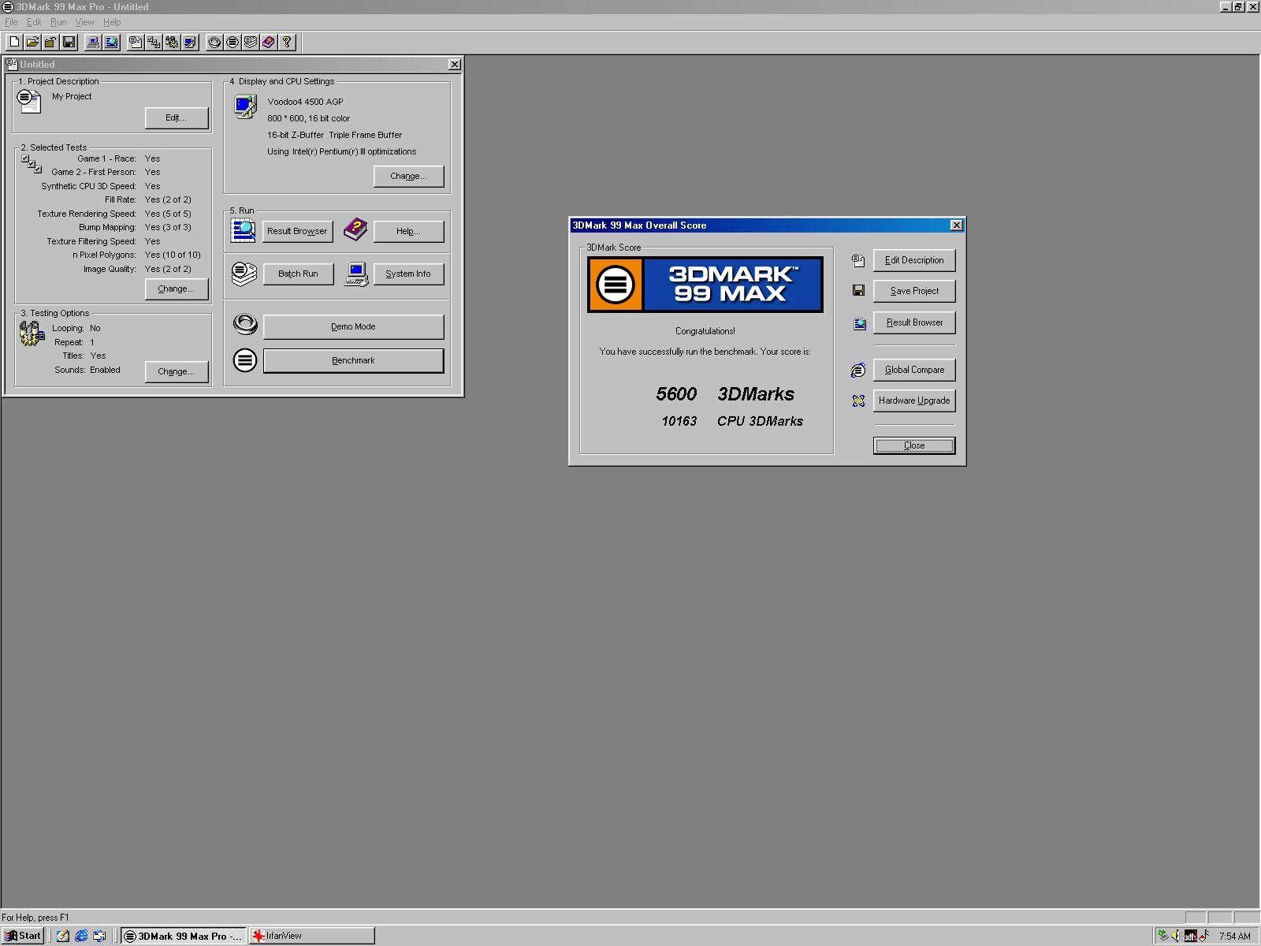1261x946 pixels.
Task: Click the Internet Explorer quick launch icon
Action: [x=81, y=936]
